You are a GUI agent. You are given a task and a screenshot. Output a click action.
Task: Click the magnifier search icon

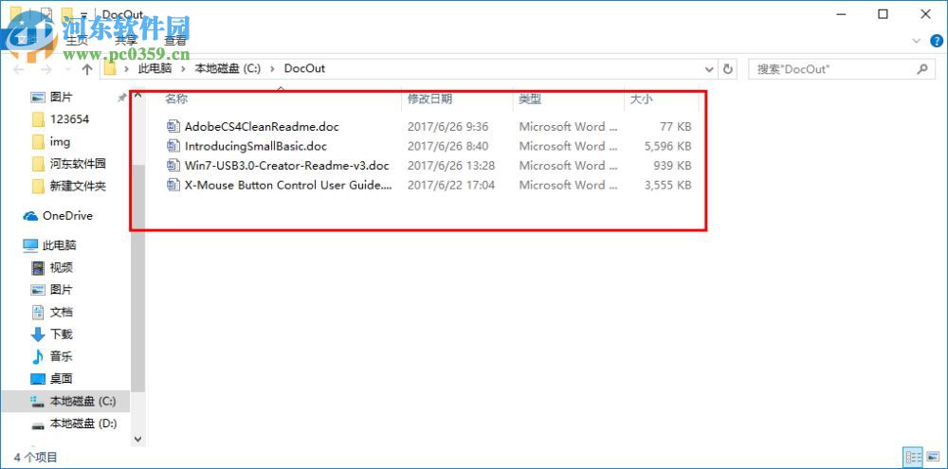pos(922,69)
